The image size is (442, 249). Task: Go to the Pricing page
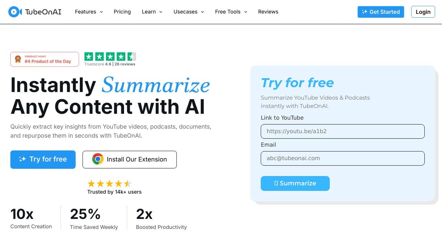(x=122, y=12)
